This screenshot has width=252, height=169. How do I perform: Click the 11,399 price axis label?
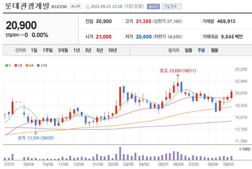(241, 141)
